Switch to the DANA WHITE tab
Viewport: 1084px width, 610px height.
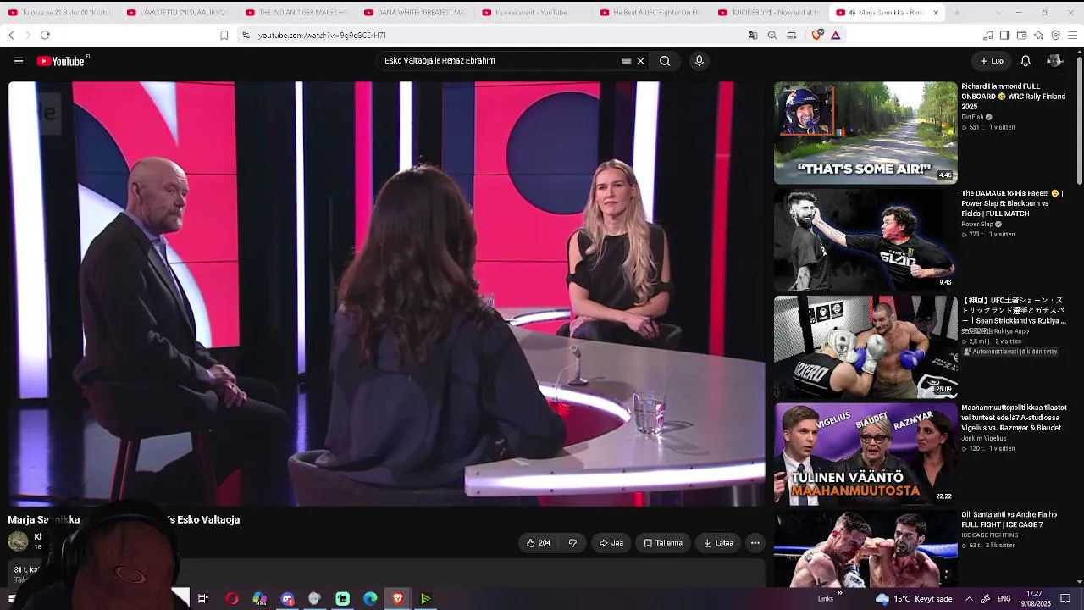pyautogui.click(x=413, y=13)
